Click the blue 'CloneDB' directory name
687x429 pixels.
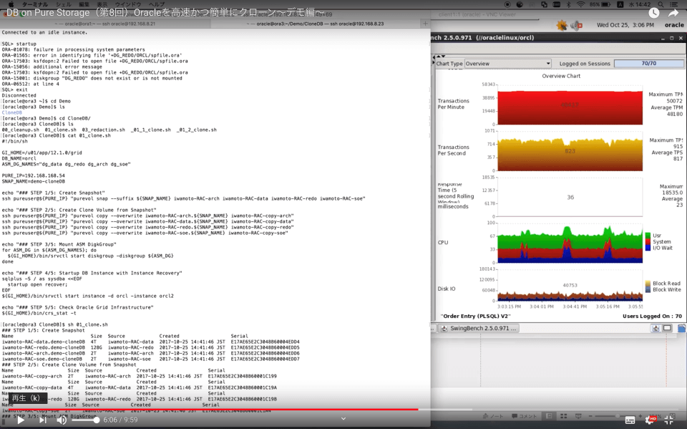pyautogui.click(x=12, y=112)
